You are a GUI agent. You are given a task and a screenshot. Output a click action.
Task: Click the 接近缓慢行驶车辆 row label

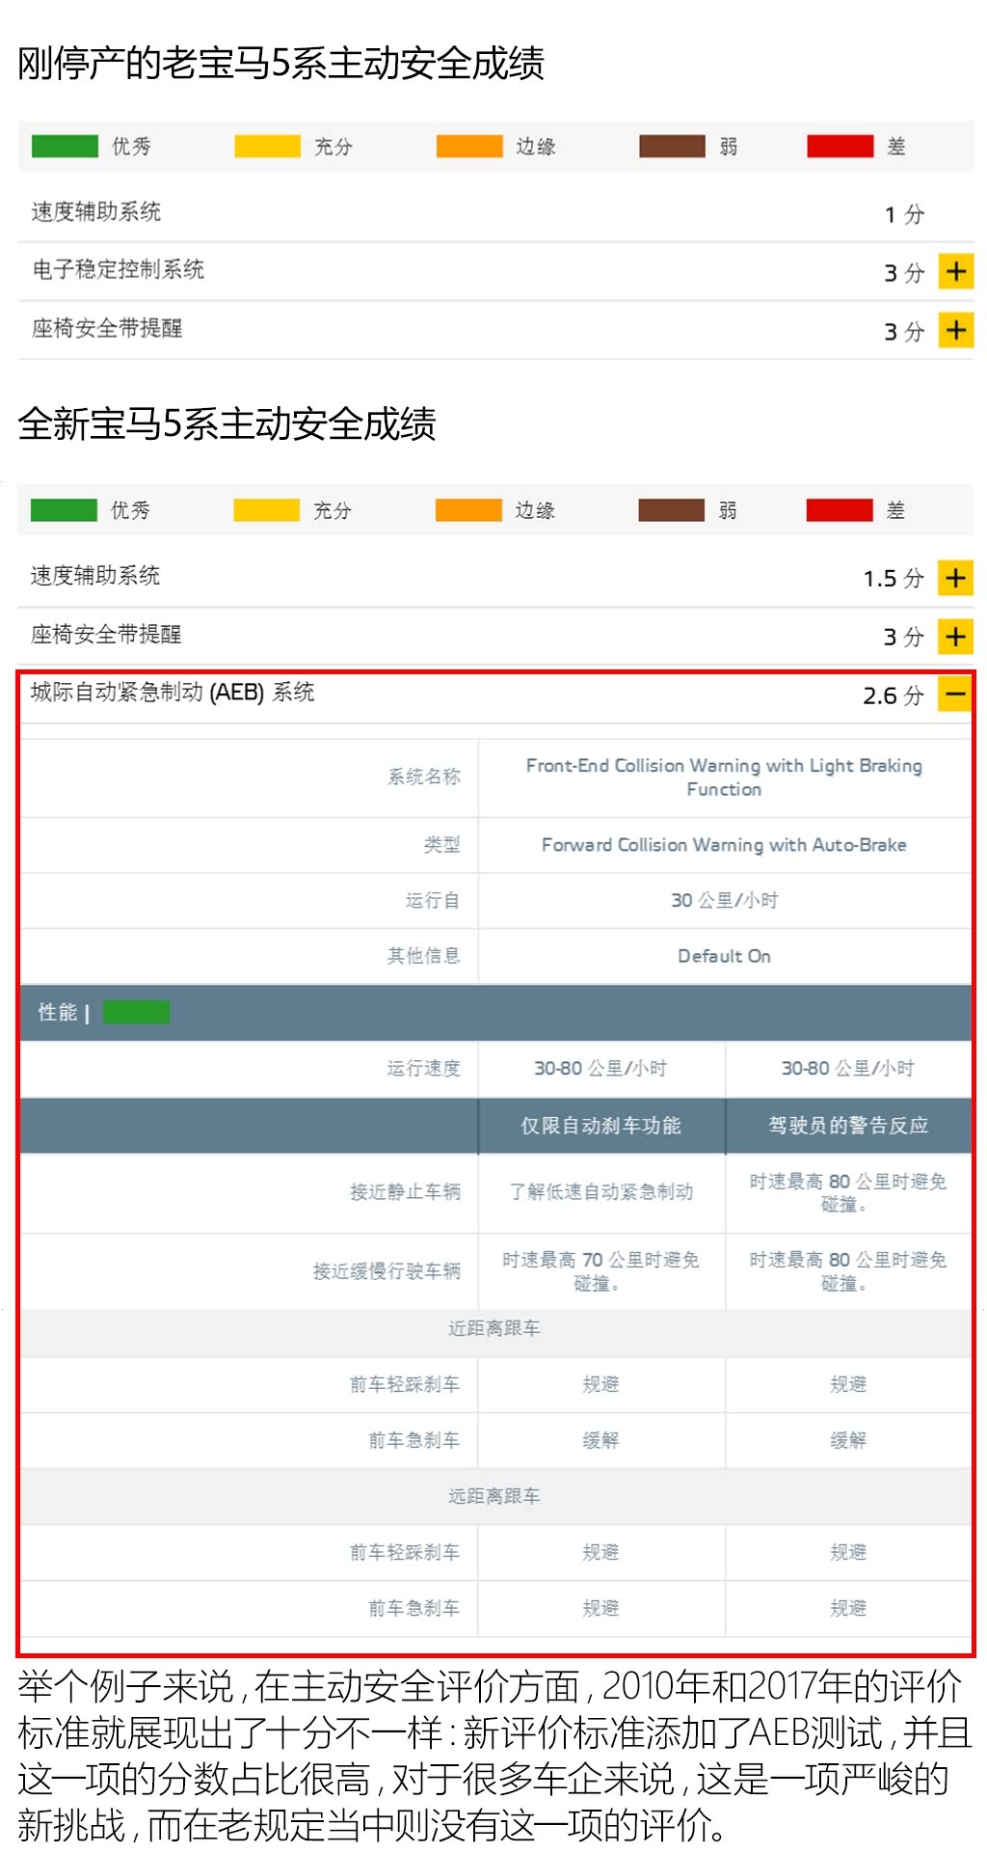pos(387,1272)
